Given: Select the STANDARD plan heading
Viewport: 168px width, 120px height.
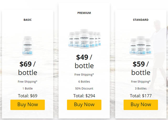Looking at the screenshot, I should 141,20.
